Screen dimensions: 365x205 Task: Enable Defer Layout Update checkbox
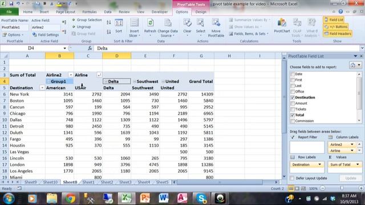point(292,178)
